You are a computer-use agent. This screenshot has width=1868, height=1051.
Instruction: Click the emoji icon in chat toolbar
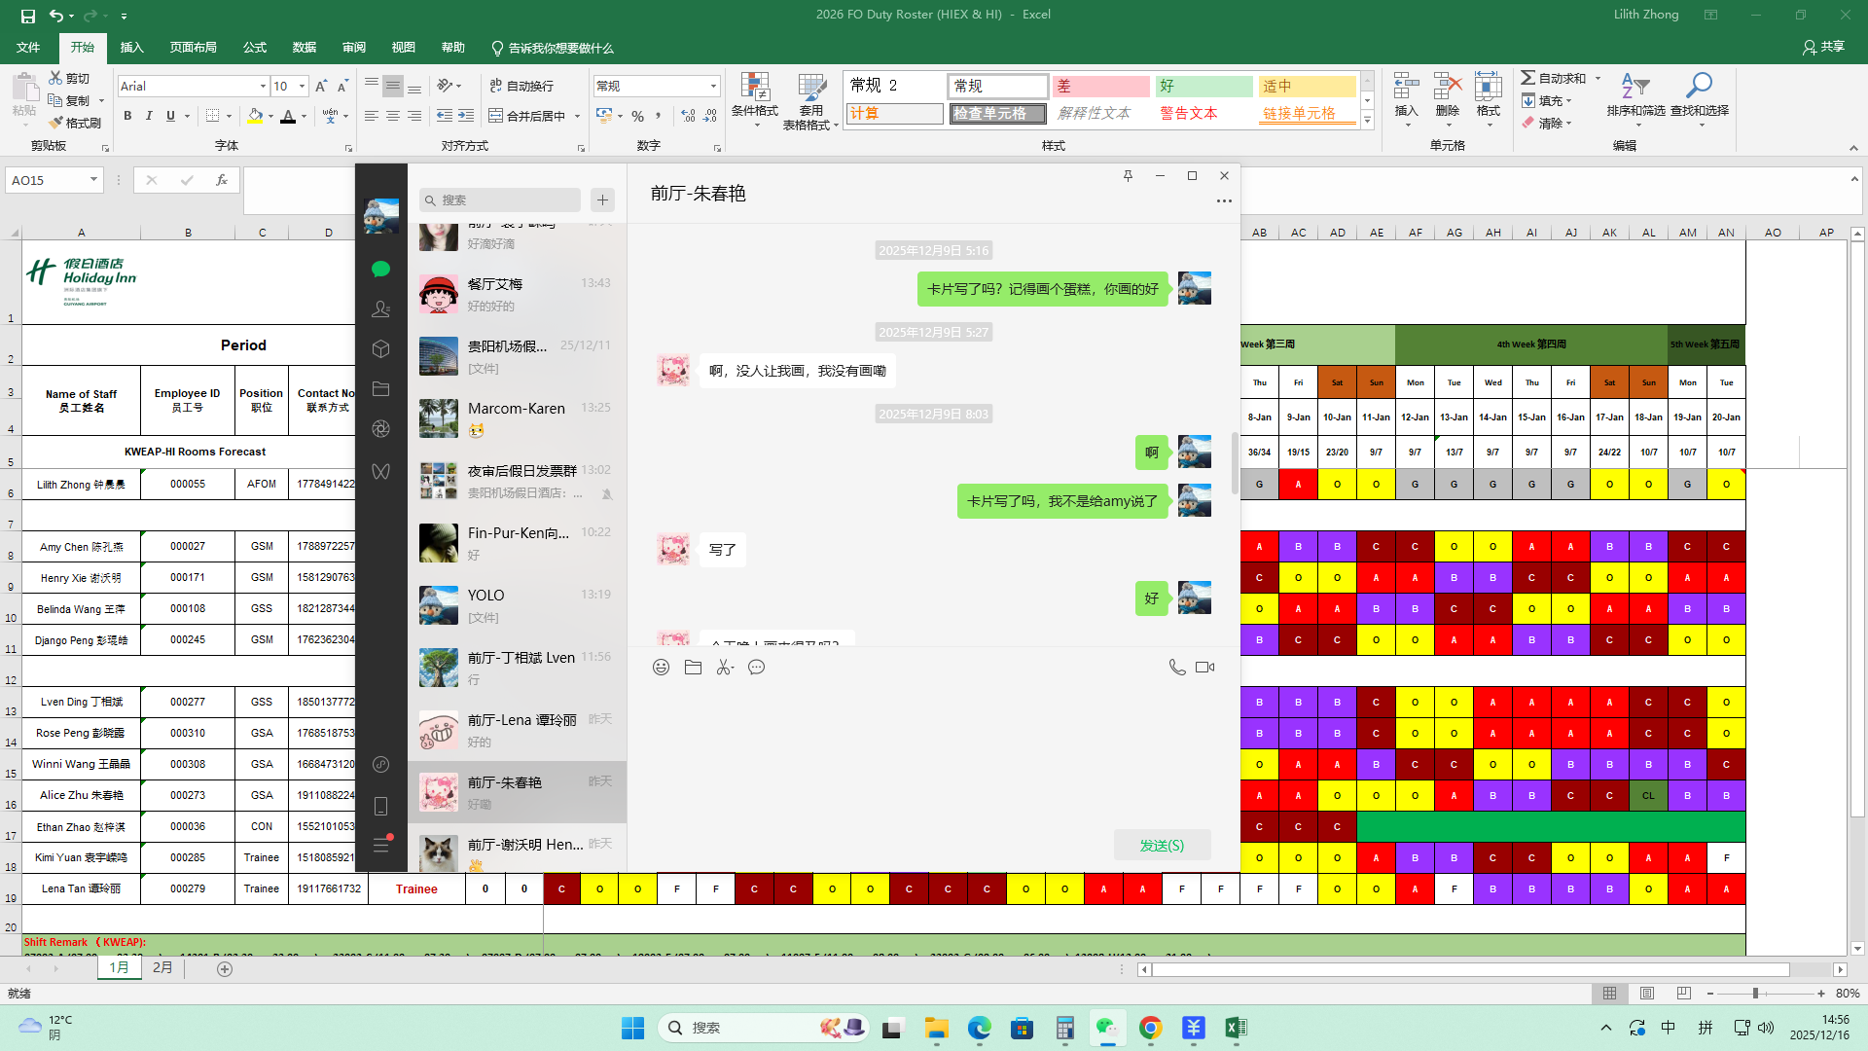[661, 668]
